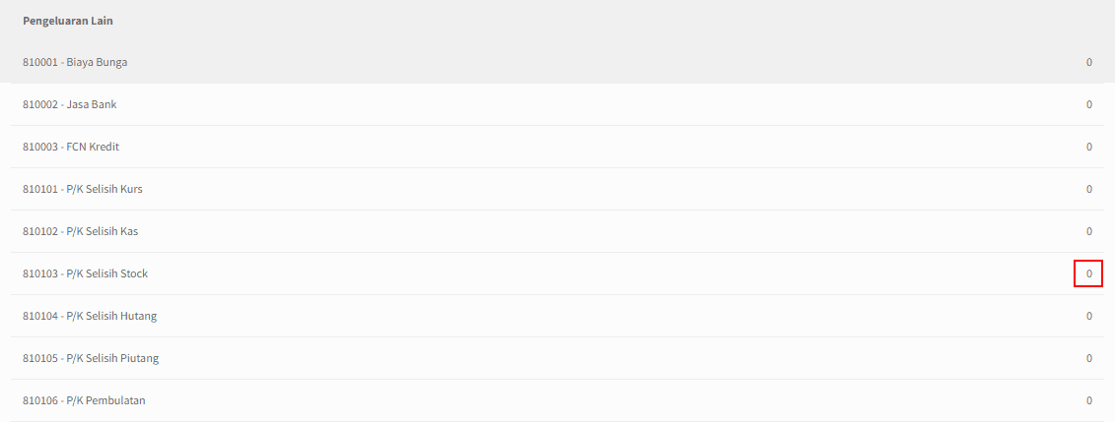The height and width of the screenshot is (422, 1115).
Task: Click the P/K Selisih Kurs balance amount
Action: (1088, 190)
